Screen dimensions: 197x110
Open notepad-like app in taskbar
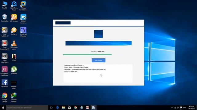coord(81,108)
